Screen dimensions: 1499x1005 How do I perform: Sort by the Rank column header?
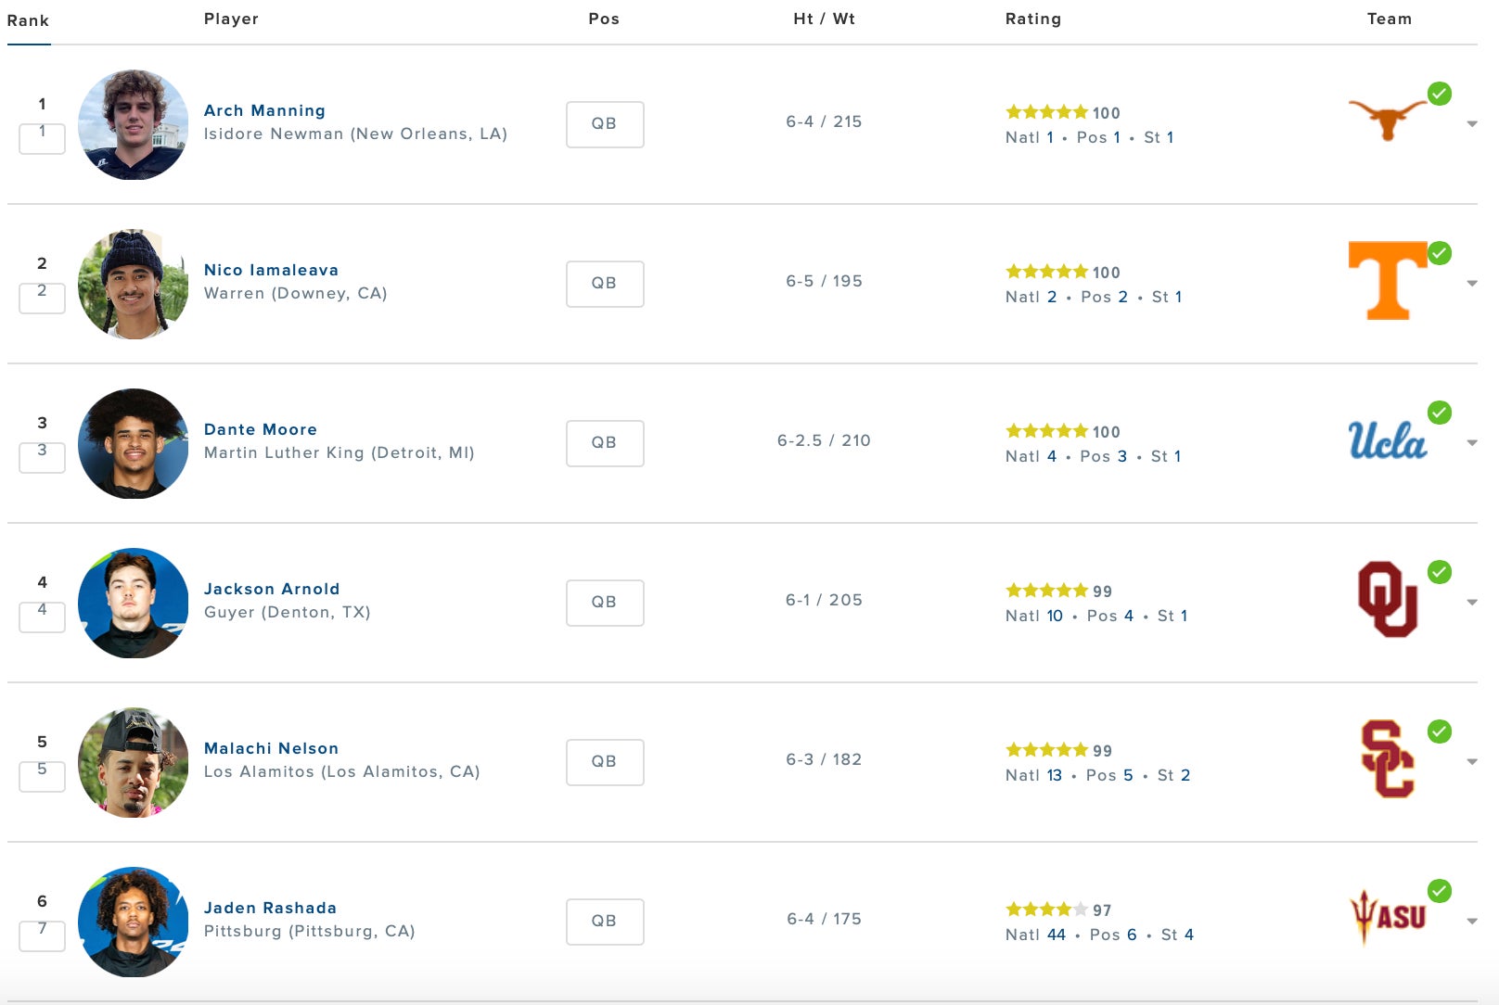(x=28, y=20)
